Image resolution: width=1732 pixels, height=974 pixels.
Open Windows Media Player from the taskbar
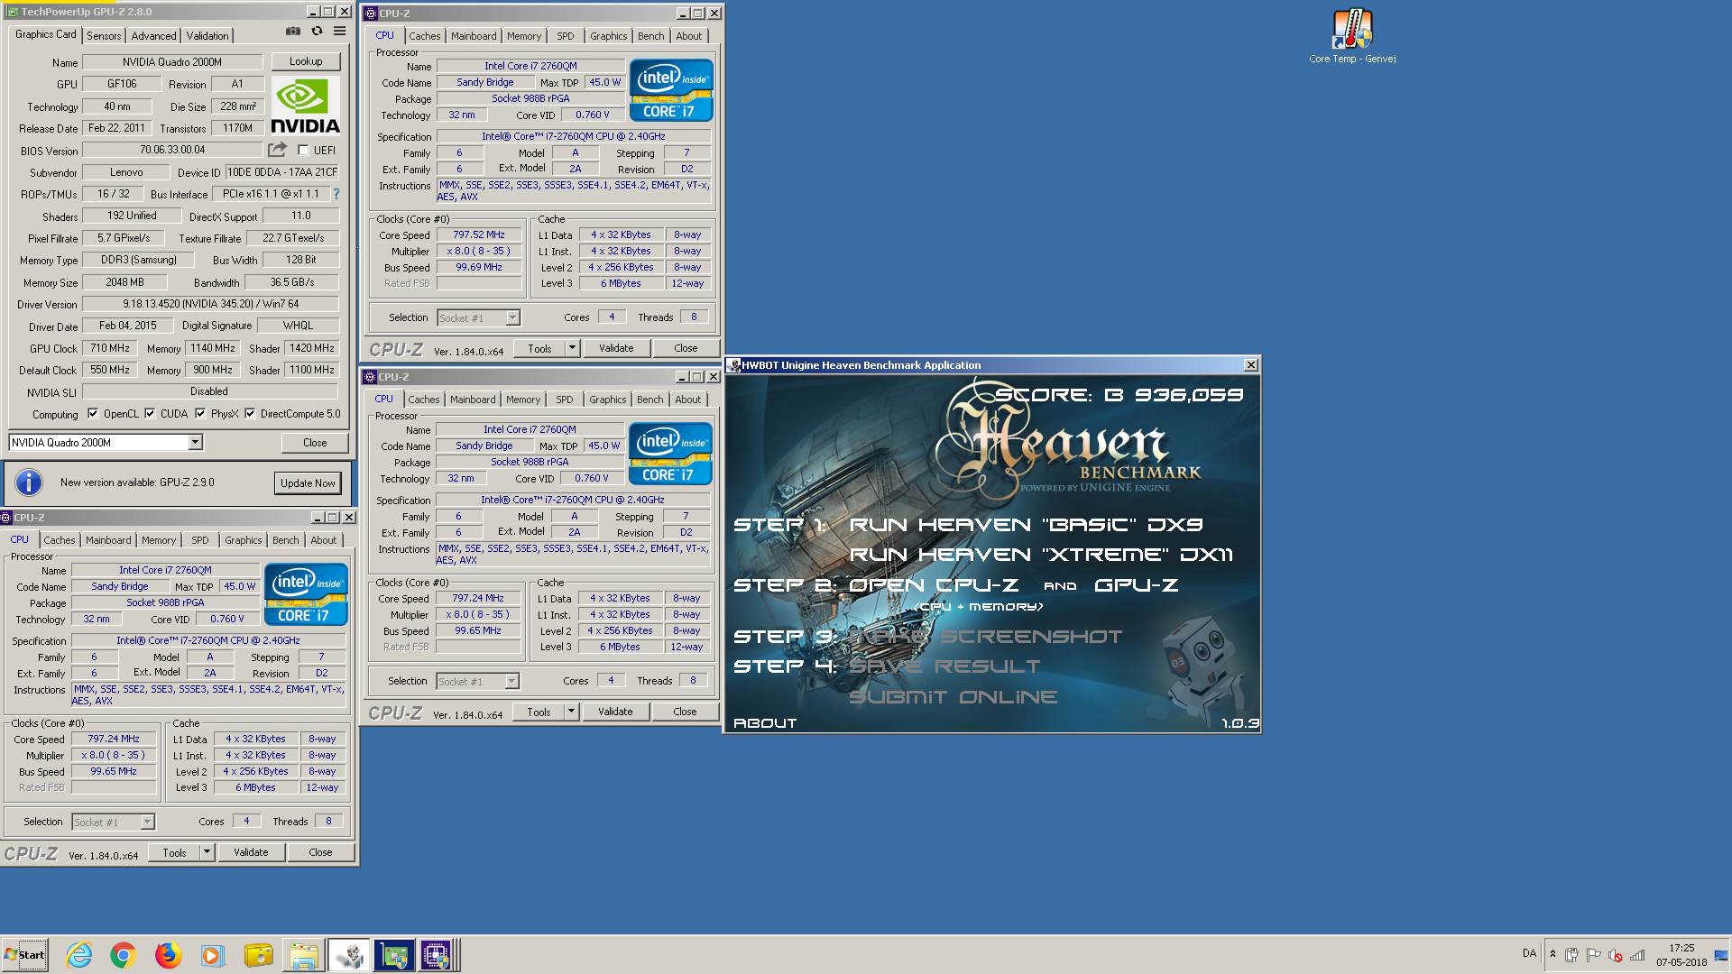(x=213, y=955)
